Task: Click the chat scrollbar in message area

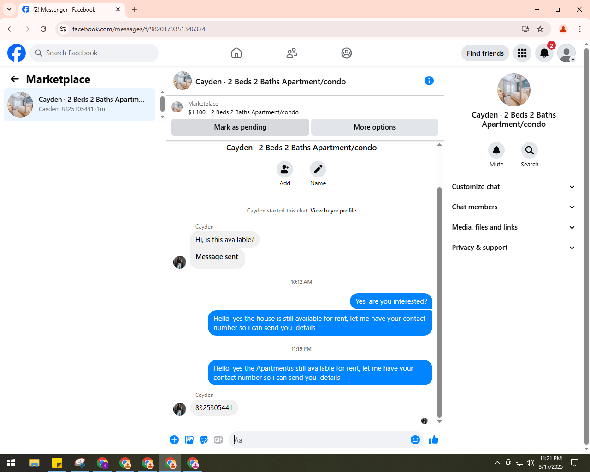Action: [x=439, y=302]
